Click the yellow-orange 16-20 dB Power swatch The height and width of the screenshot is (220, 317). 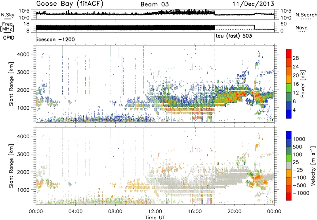(x=289, y=79)
